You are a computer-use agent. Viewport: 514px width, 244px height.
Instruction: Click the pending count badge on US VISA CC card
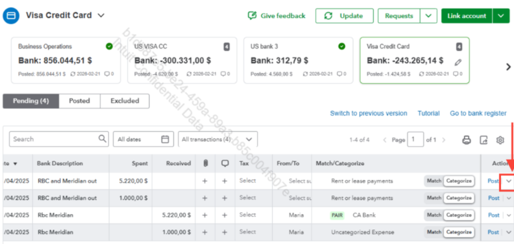tap(226, 47)
